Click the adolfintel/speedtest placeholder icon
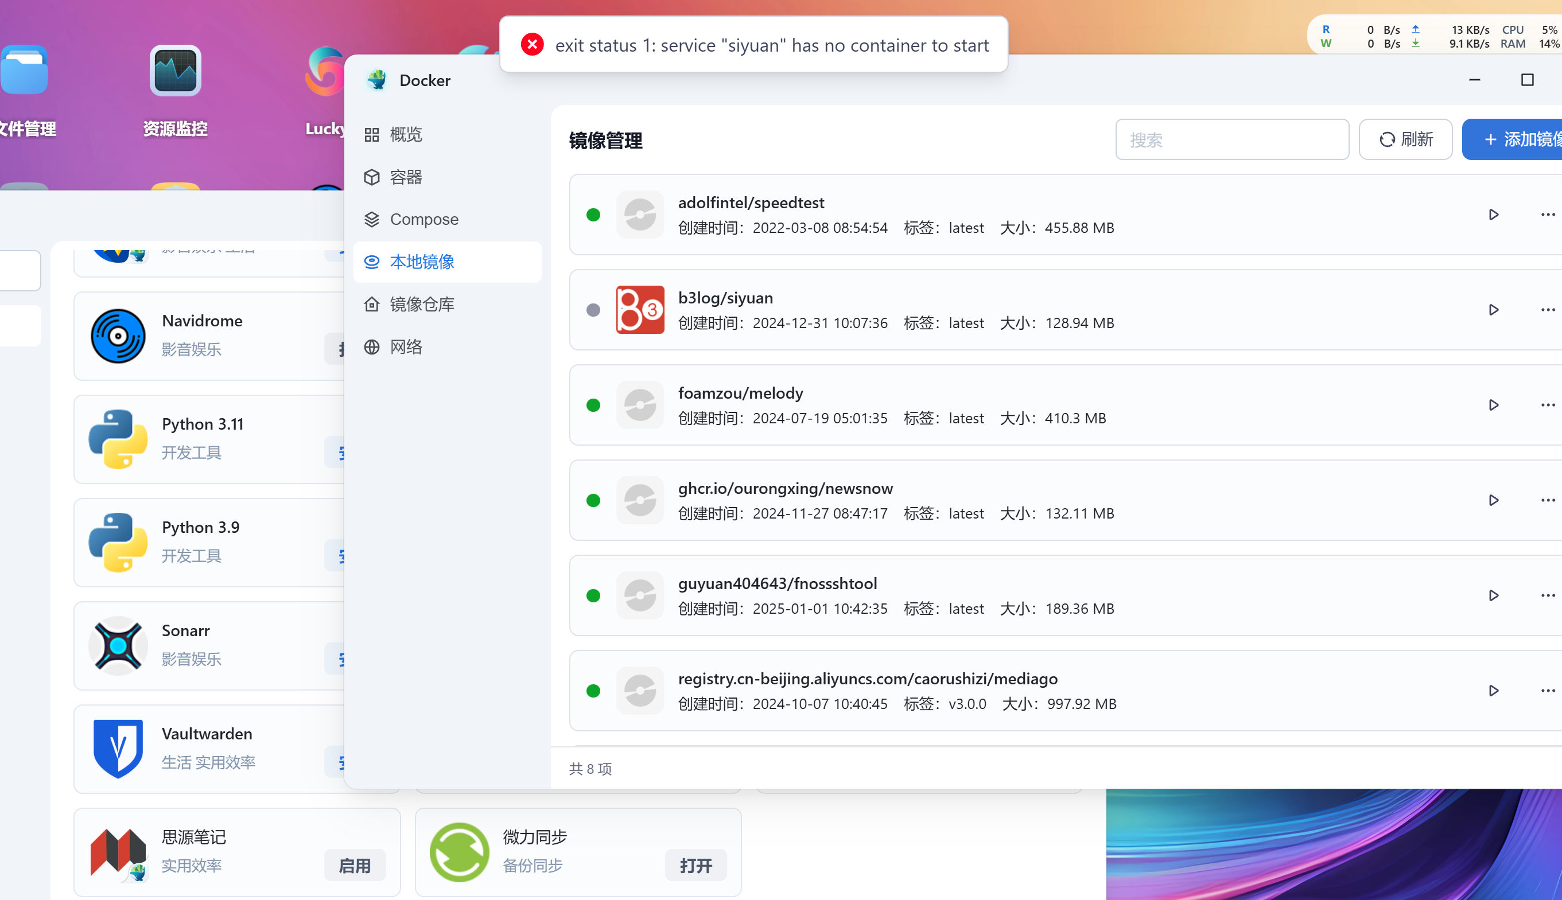Screen dimensions: 1562x900 click(640, 215)
